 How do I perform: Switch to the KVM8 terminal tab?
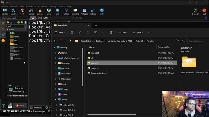tap(56, 18)
